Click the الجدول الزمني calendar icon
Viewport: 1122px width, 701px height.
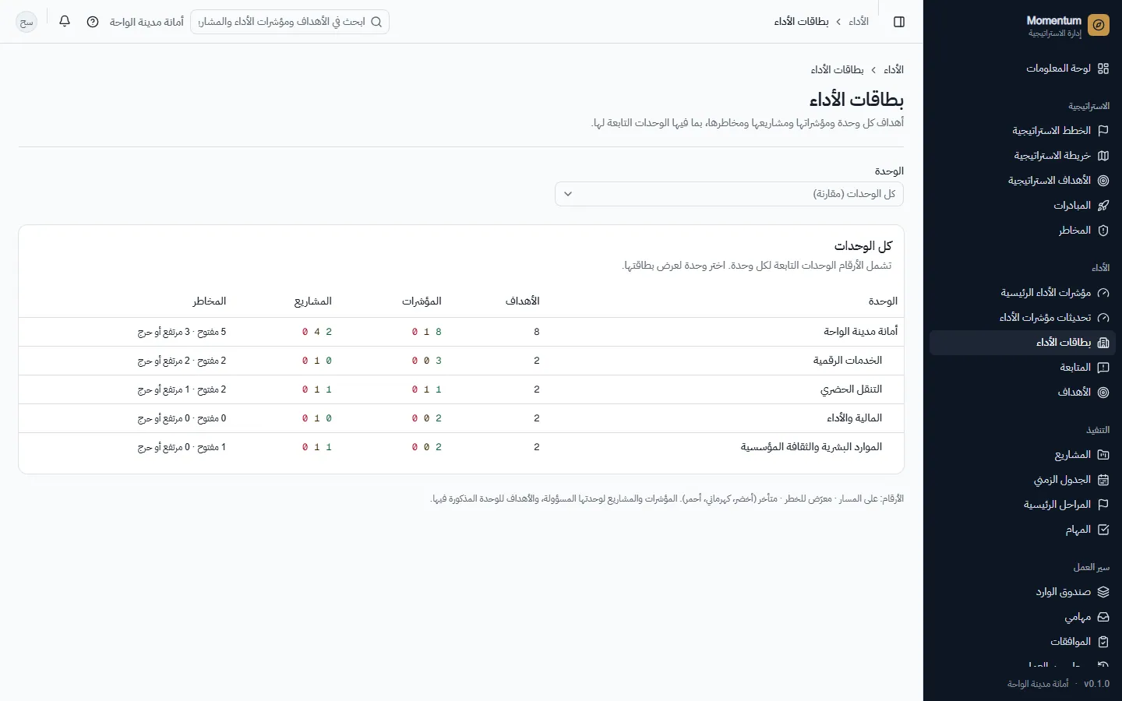tap(1103, 480)
